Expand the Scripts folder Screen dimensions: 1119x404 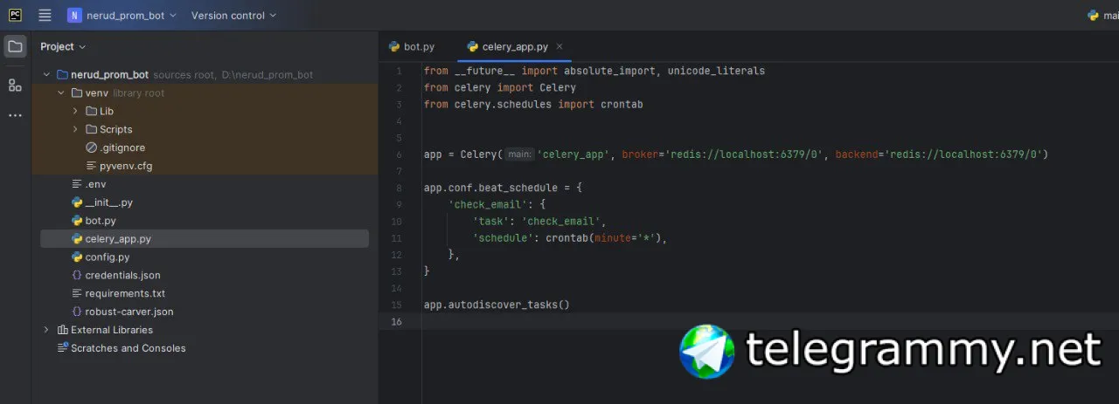[x=75, y=130]
